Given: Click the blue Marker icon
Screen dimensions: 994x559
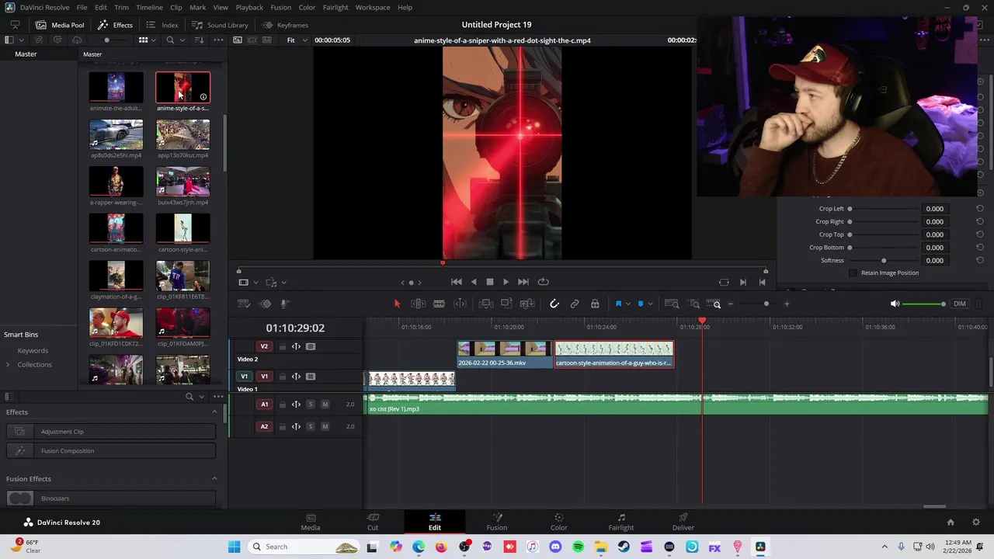Looking at the screenshot, I should [641, 304].
